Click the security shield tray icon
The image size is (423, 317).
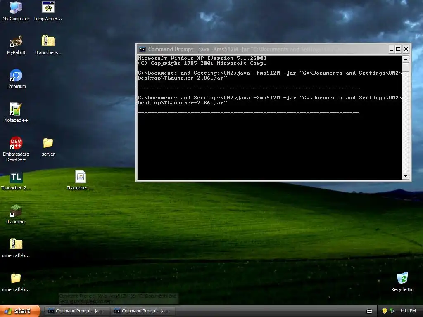385,311
